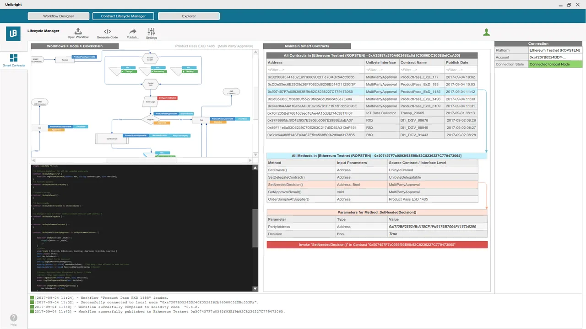Open Settings from the toolbar

pos(152,32)
